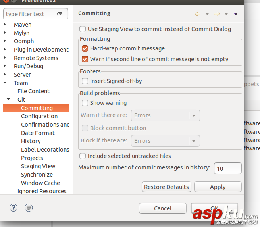Confirm with the OK button
Screen dimensions: 260x227
tap(214, 208)
